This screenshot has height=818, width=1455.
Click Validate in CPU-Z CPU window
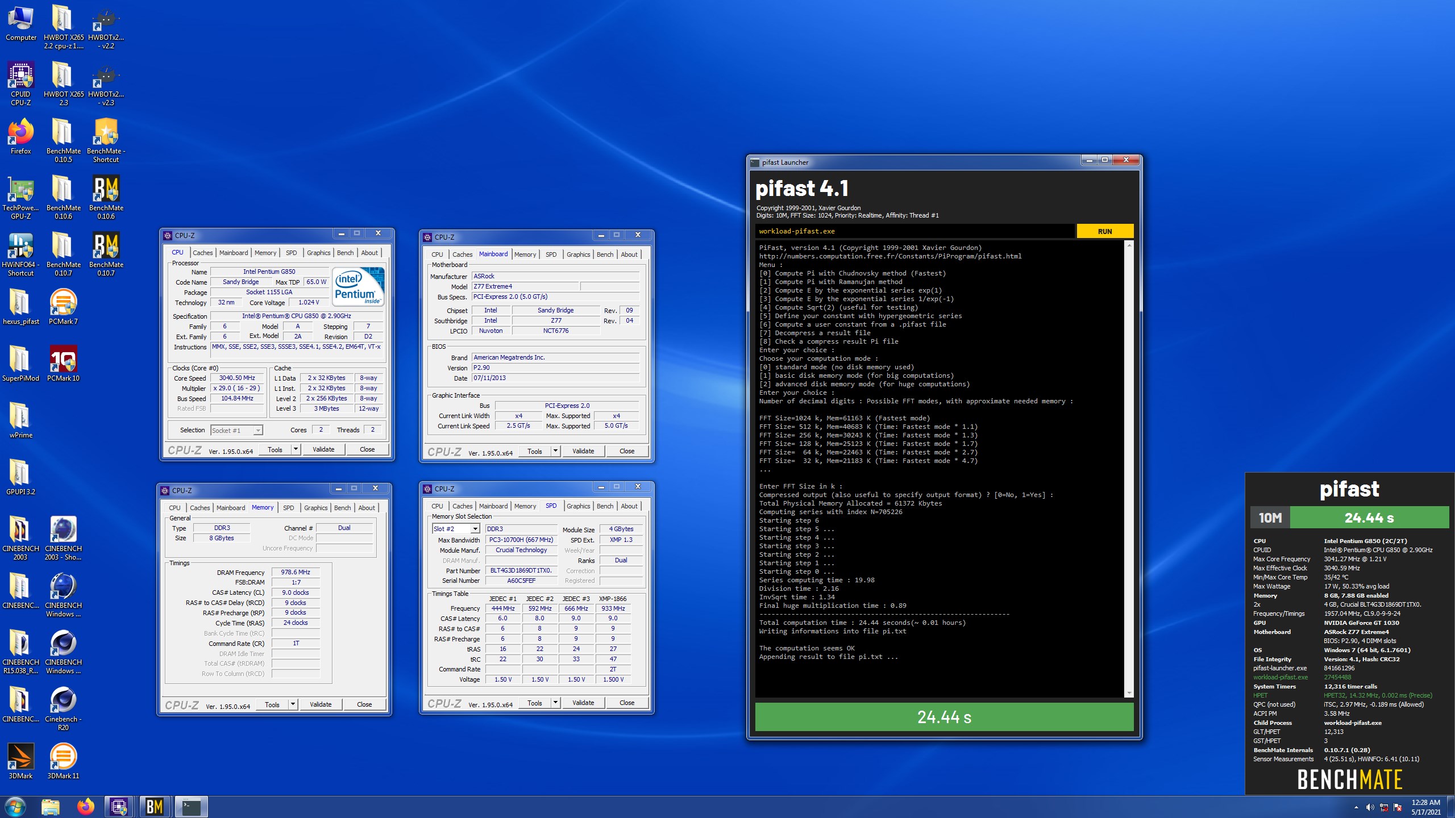323,449
